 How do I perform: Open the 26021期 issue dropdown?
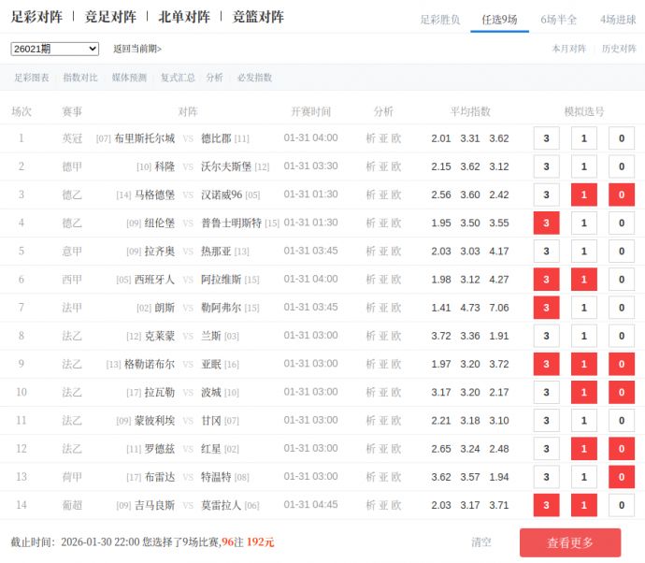pos(55,49)
